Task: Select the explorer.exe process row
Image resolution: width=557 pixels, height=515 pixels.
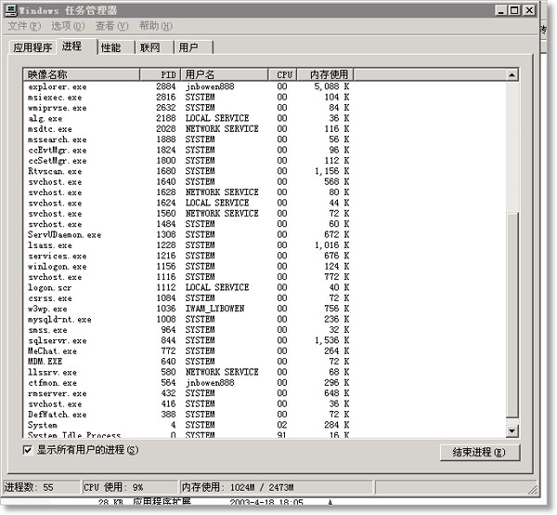Action: click(188, 86)
